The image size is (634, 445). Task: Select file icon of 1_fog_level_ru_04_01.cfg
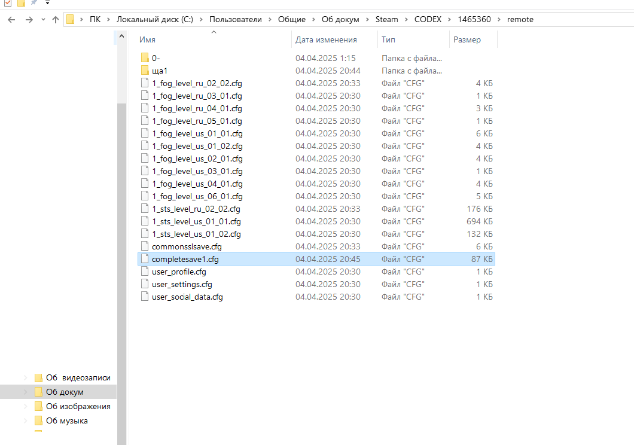[145, 108]
